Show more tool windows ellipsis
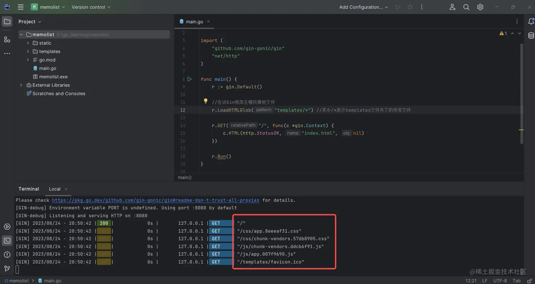The image size is (535, 284). pyautogui.click(x=7, y=53)
